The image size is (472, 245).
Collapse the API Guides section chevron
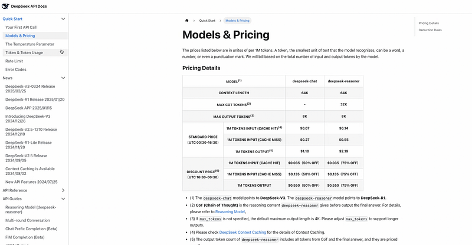(63, 199)
